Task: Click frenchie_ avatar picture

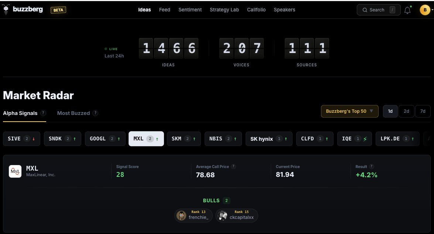Action: tap(181, 216)
